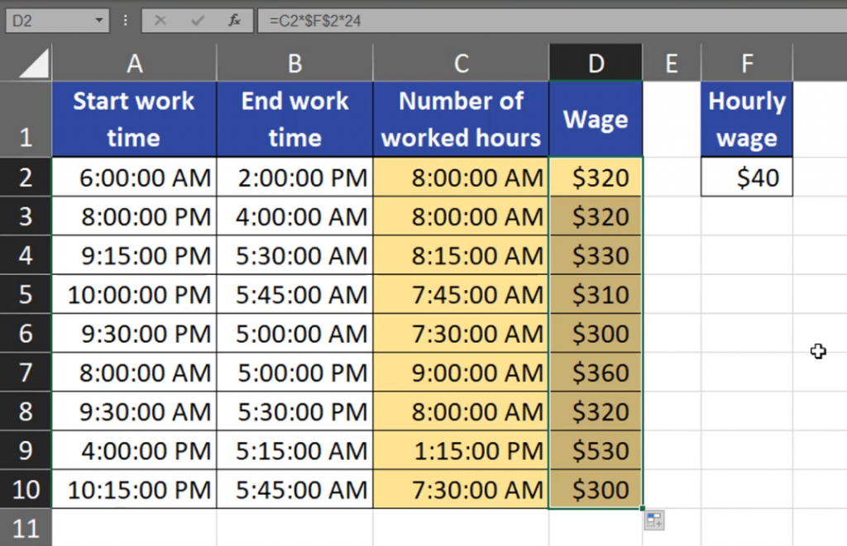
Task: Select the entire column D header
Action: click(x=595, y=62)
